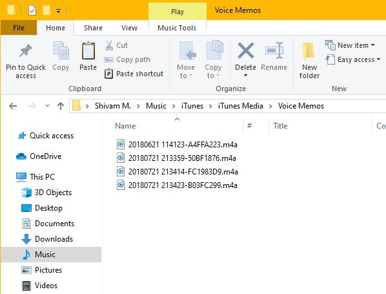Screen dimensions: 386x294
Task: Sort files by the Name column header
Action: tap(125, 126)
